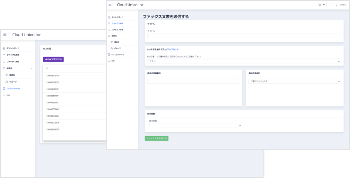350x178 pixels.
Task: Select ファックス送信 upload icon in front window
Action: [109, 24]
